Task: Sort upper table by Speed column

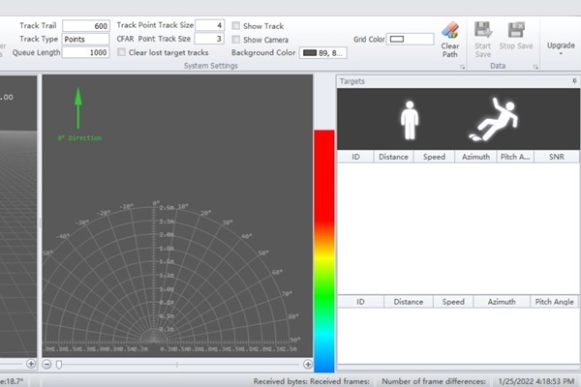Action: click(434, 157)
